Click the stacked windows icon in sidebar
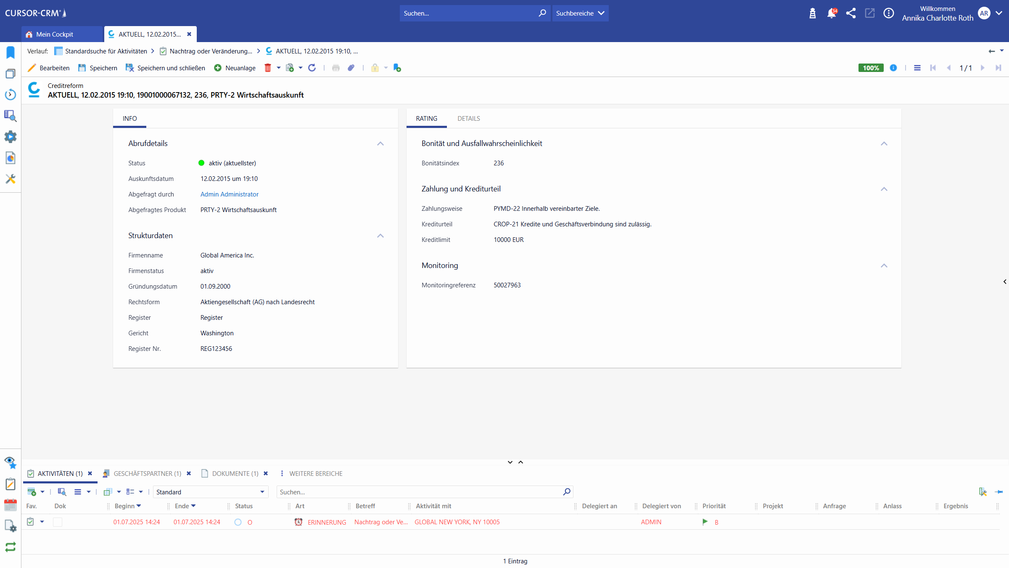 point(11,74)
